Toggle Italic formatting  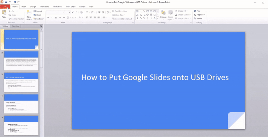pos(52,17)
